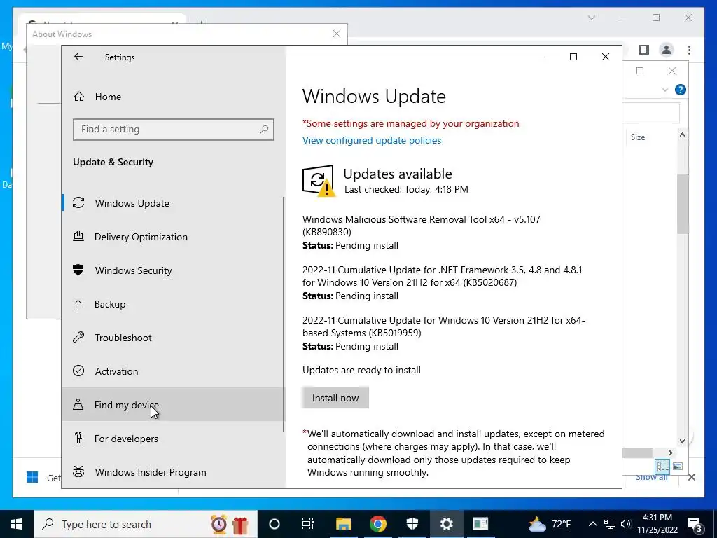Select Find my device
Viewport: 717px width, 538px height.
174,404
